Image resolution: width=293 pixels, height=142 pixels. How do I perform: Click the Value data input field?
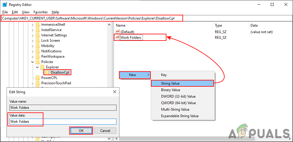tap(63, 122)
